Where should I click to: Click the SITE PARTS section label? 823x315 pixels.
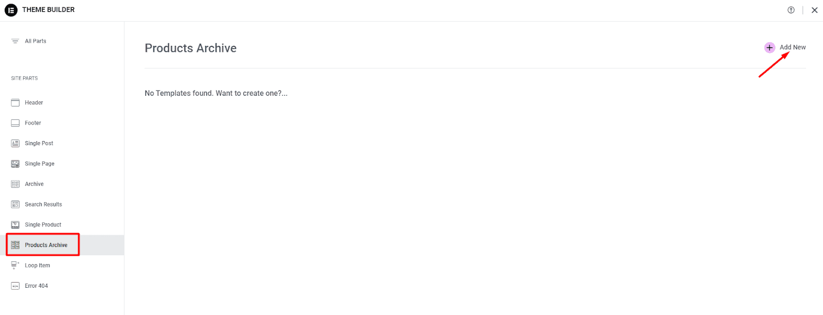(25, 78)
